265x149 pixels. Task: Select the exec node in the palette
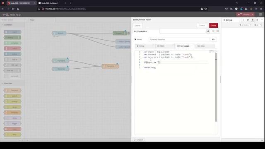(x=12, y=129)
